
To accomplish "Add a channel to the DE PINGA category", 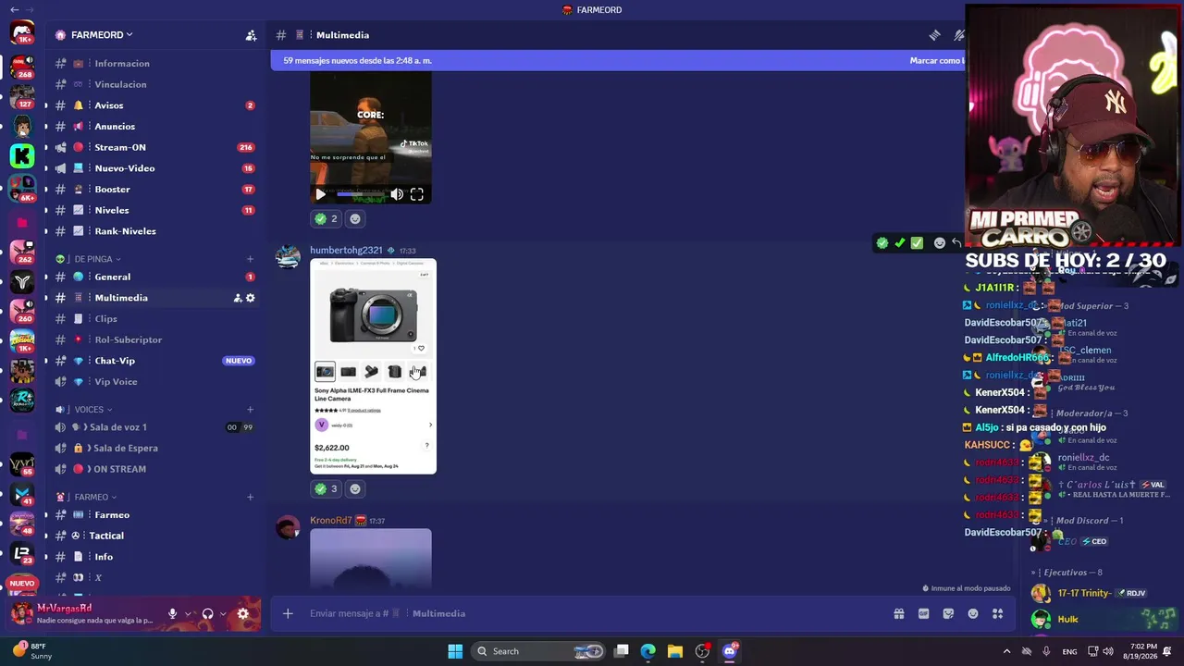I will (250, 259).
